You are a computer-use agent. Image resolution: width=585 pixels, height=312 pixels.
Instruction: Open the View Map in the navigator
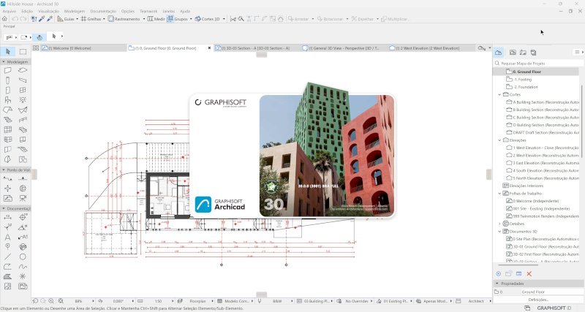[513, 53]
